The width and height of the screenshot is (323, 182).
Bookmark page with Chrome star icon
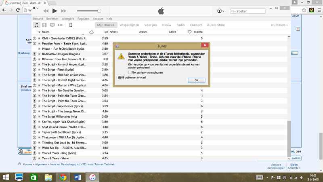[x=304, y=10]
